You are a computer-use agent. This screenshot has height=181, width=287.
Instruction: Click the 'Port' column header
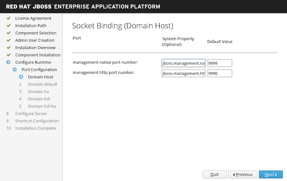click(x=77, y=38)
